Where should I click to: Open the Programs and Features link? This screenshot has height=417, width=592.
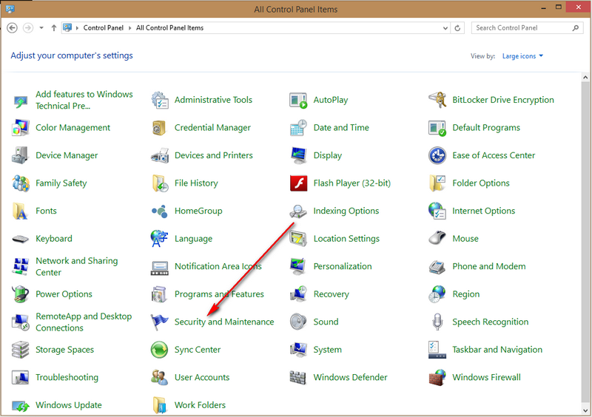219,294
